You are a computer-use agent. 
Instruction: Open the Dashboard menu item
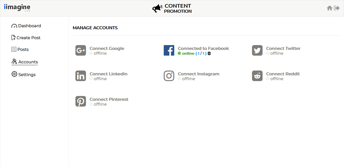point(26,26)
